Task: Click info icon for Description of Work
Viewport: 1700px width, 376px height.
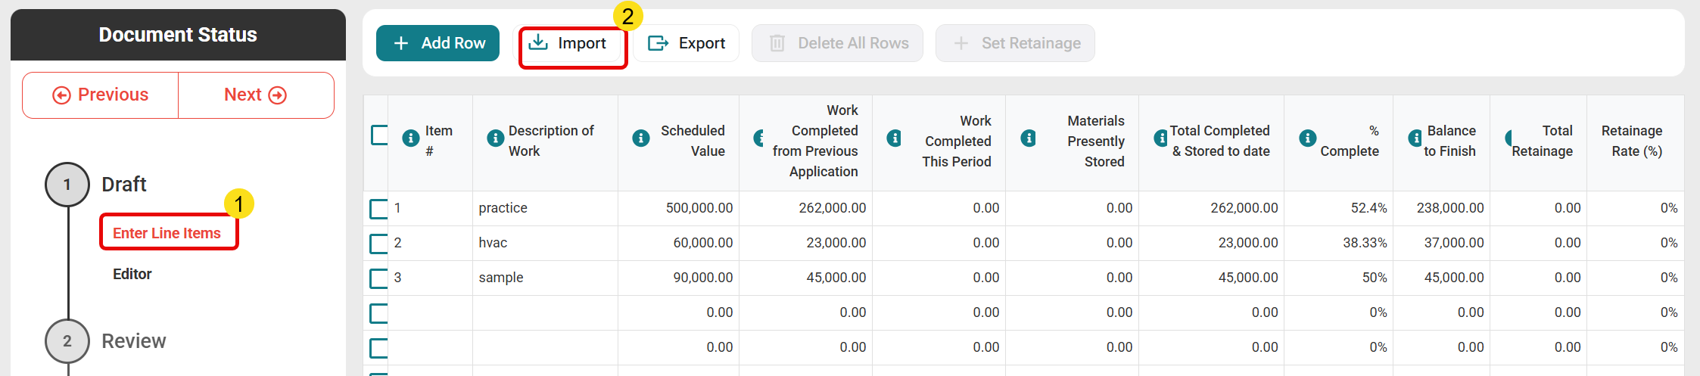Action: pos(495,138)
